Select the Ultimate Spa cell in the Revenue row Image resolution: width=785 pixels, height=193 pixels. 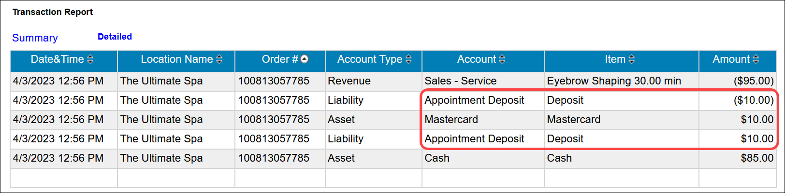176,81
